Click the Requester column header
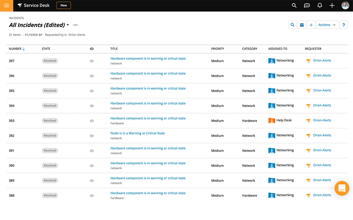 [x=313, y=49]
